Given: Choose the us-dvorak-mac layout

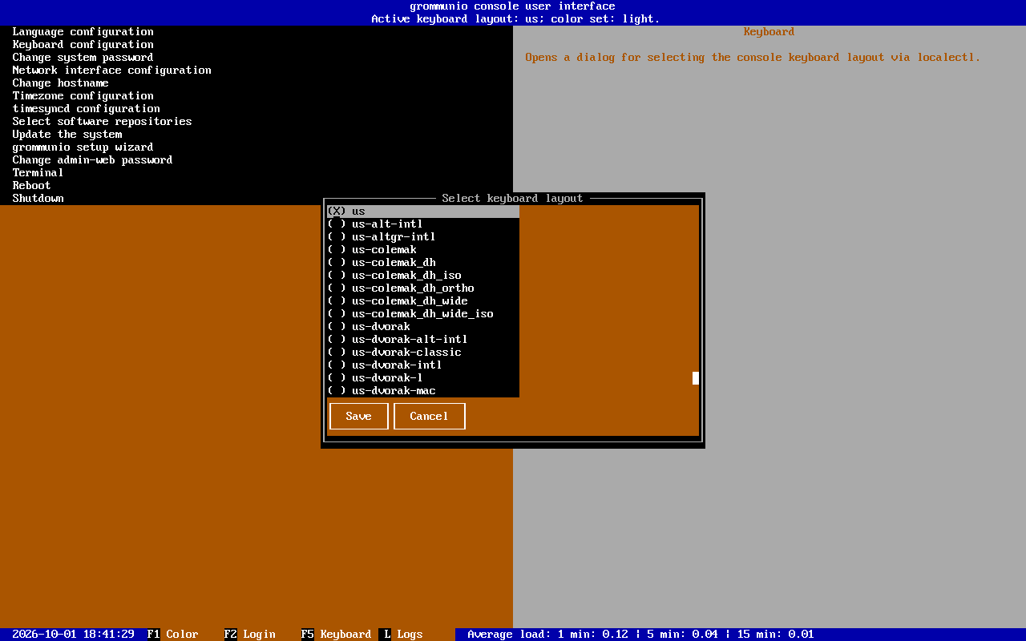Looking at the screenshot, I should point(423,391).
